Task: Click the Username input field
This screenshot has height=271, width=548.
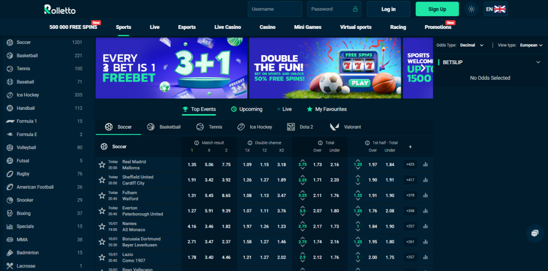Action: pos(275,9)
